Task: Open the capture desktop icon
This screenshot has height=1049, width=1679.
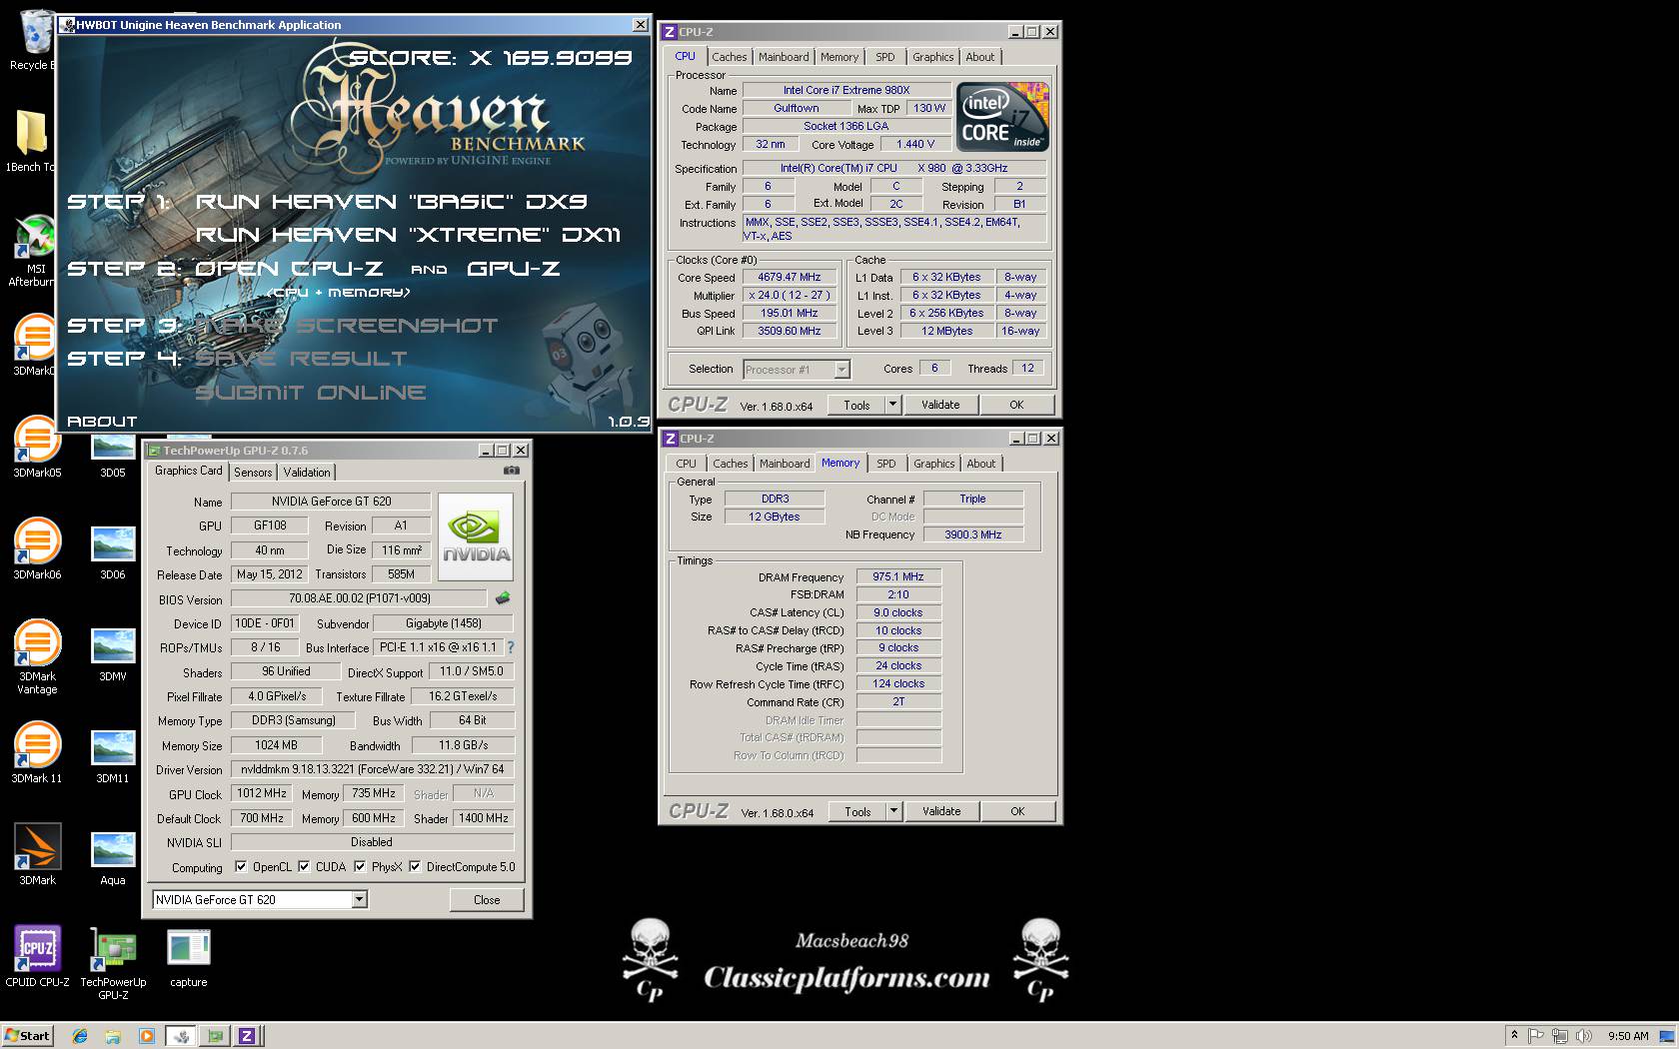Action: click(x=189, y=957)
